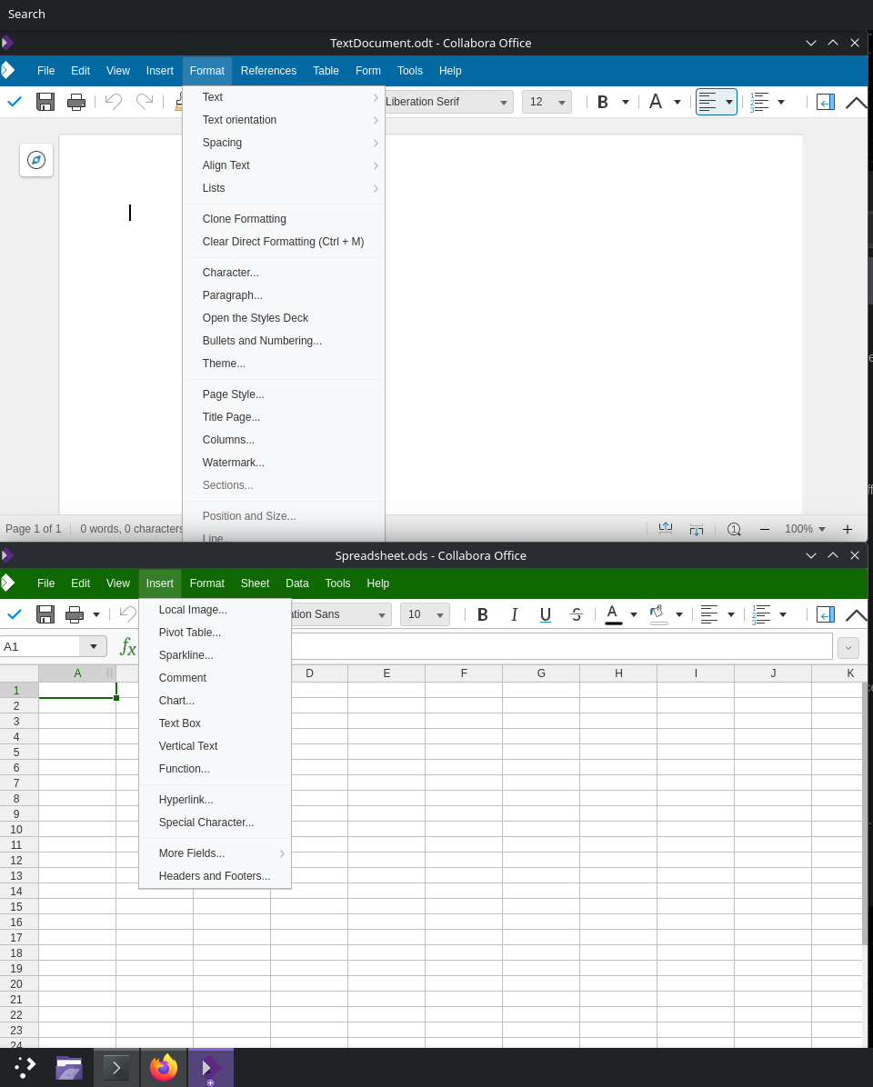Select Pivot Table... in the Insert menu
This screenshot has width=873, height=1087.
tap(189, 633)
